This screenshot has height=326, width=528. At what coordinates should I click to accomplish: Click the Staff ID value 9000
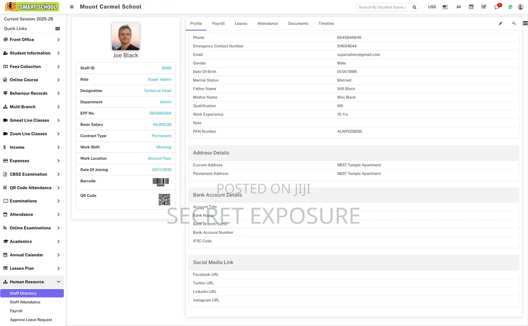[166, 68]
